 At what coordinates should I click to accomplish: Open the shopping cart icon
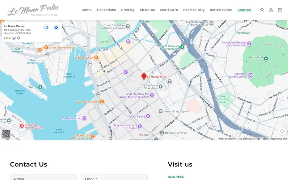280,10
